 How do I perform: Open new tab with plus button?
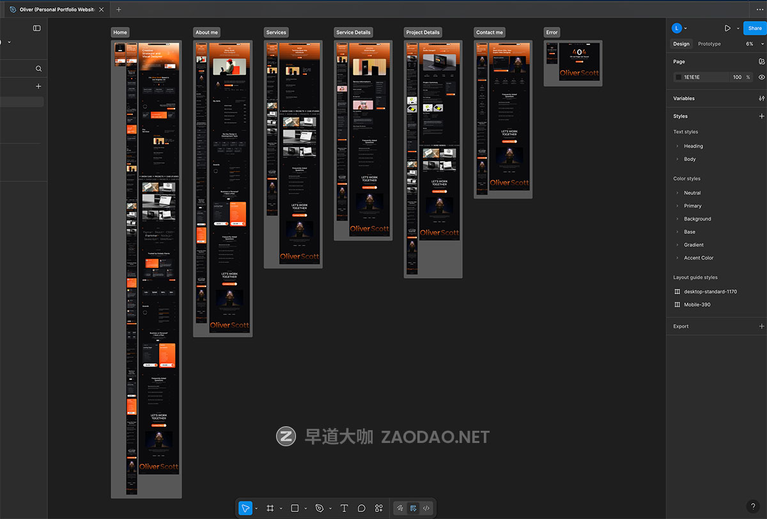point(118,10)
